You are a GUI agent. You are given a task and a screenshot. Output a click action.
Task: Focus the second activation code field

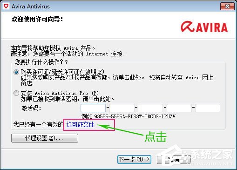[x=122, y=108]
